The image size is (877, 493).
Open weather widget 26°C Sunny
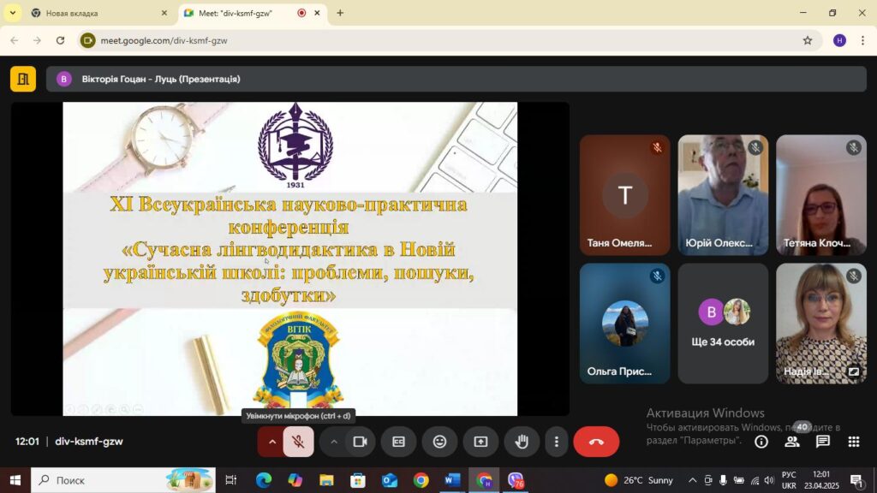point(639,480)
